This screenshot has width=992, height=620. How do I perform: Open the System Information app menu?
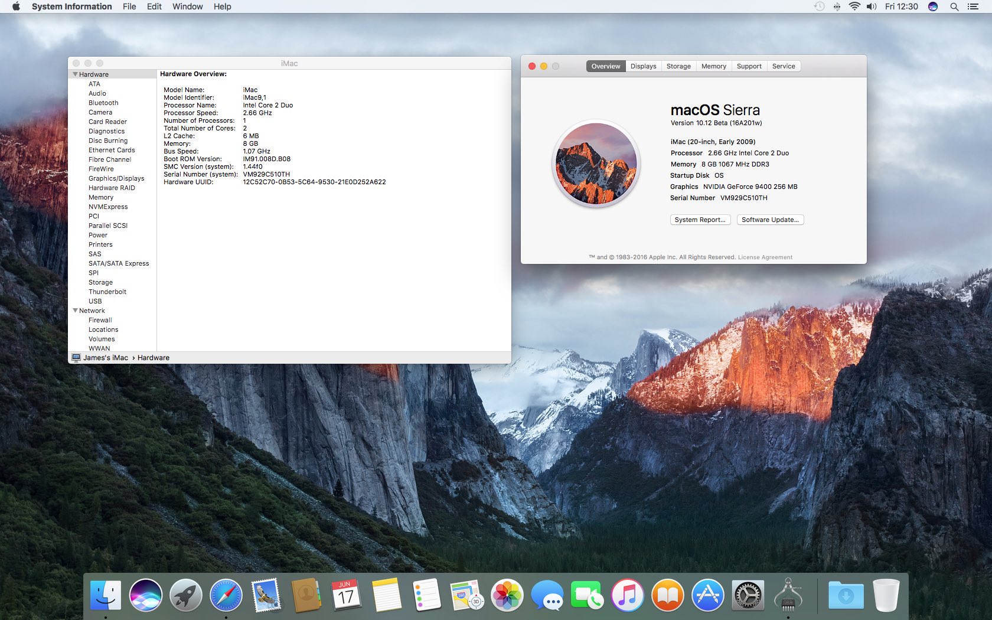(72, 6)
